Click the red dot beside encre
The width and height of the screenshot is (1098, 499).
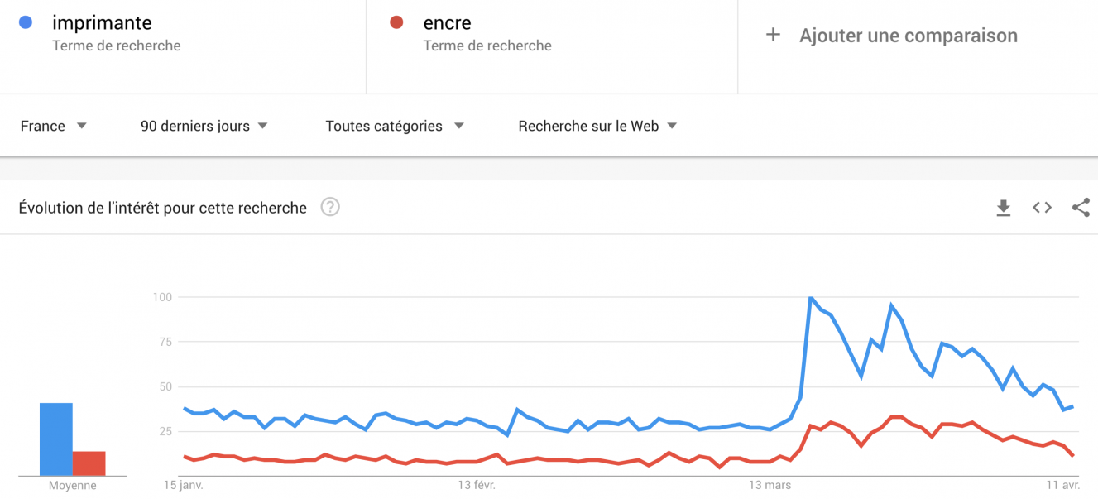coord(396,23)
